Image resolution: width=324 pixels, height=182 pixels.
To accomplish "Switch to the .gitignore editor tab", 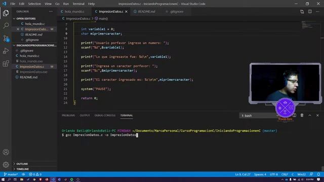I will (x=177, y=12).
